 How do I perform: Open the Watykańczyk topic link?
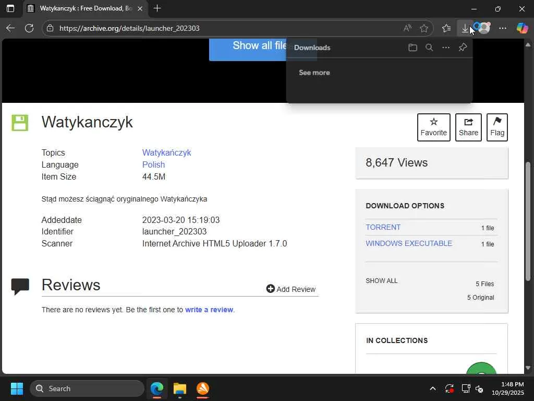point(166,152)
